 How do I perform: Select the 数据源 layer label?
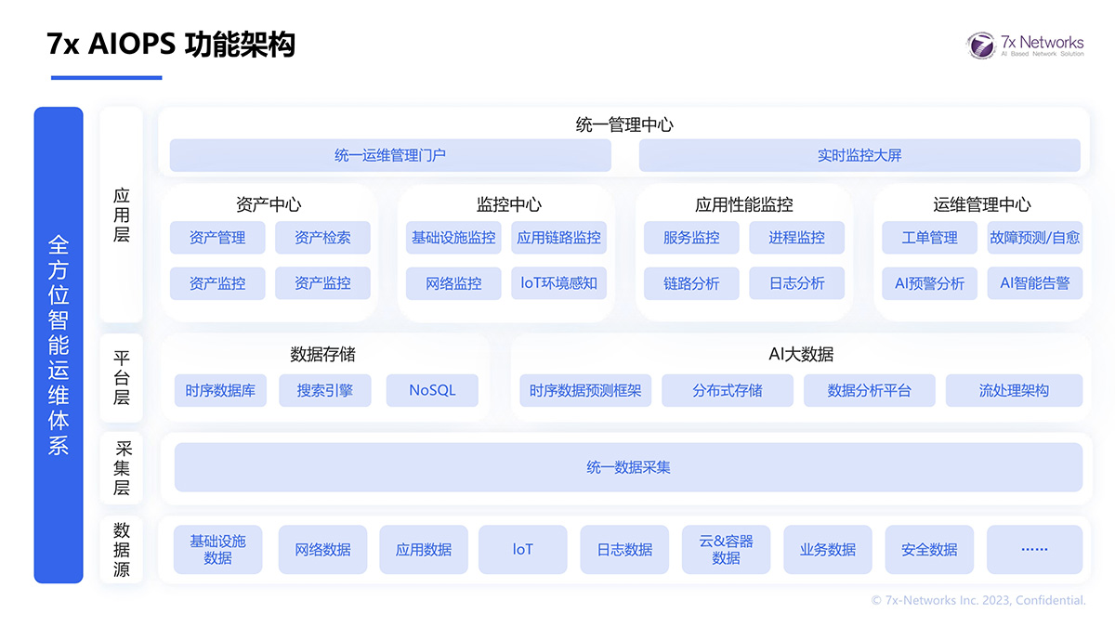tap(122, 549)
